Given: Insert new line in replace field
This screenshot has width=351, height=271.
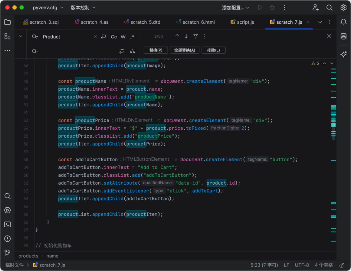Looking at the screenshot, I should [122, 51].
